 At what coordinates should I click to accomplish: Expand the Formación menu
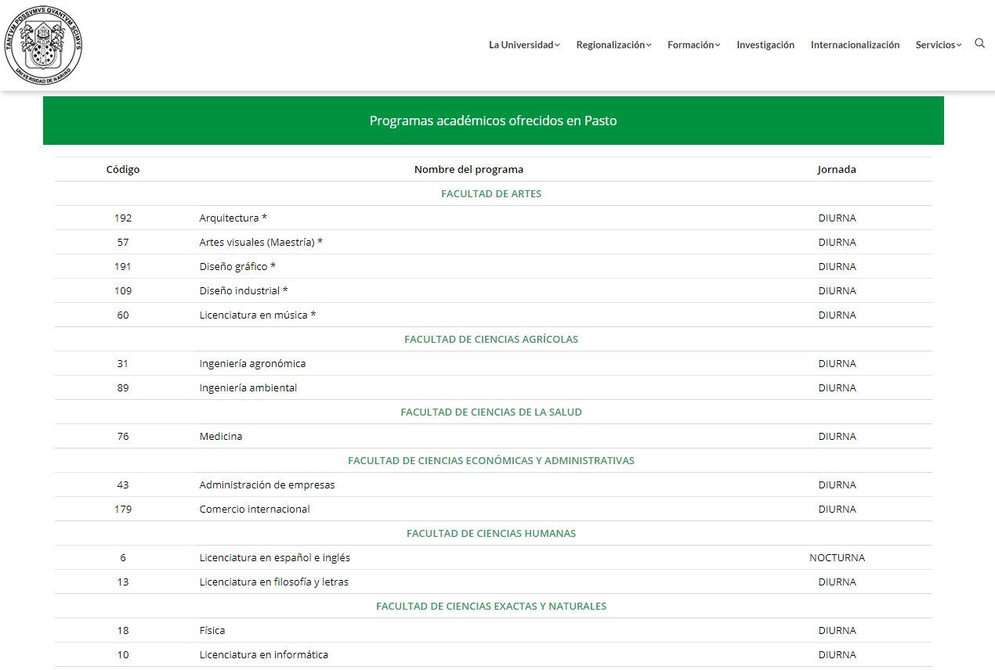(x=693, y=45)
